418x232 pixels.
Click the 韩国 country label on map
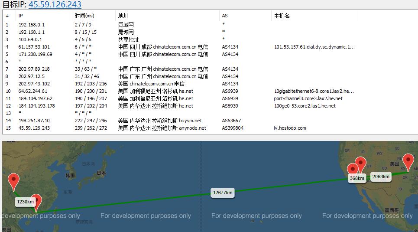click(70, 175)
